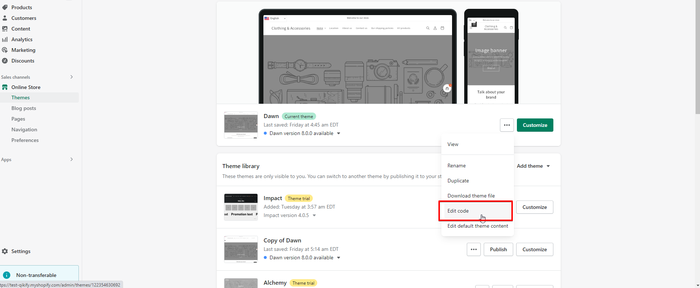Choose Edit default theme content
This screenshot has height=288, width=700.
pyautogui.click(x=477, y=226)
